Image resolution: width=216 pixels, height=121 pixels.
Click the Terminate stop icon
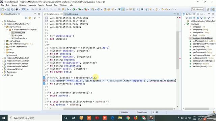point(40,9)
